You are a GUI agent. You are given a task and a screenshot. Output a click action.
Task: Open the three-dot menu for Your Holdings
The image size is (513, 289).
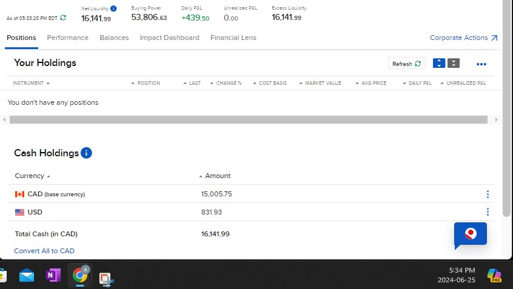[481, 64]
